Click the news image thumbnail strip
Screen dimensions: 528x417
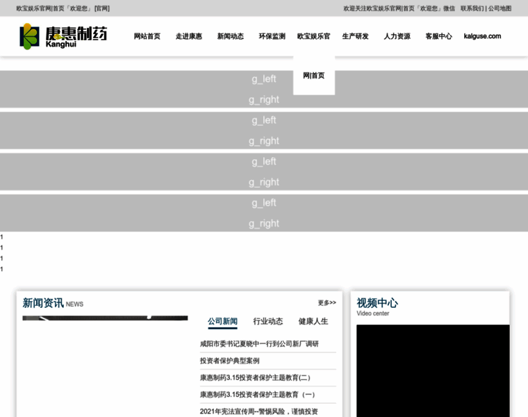click(105, 318)
